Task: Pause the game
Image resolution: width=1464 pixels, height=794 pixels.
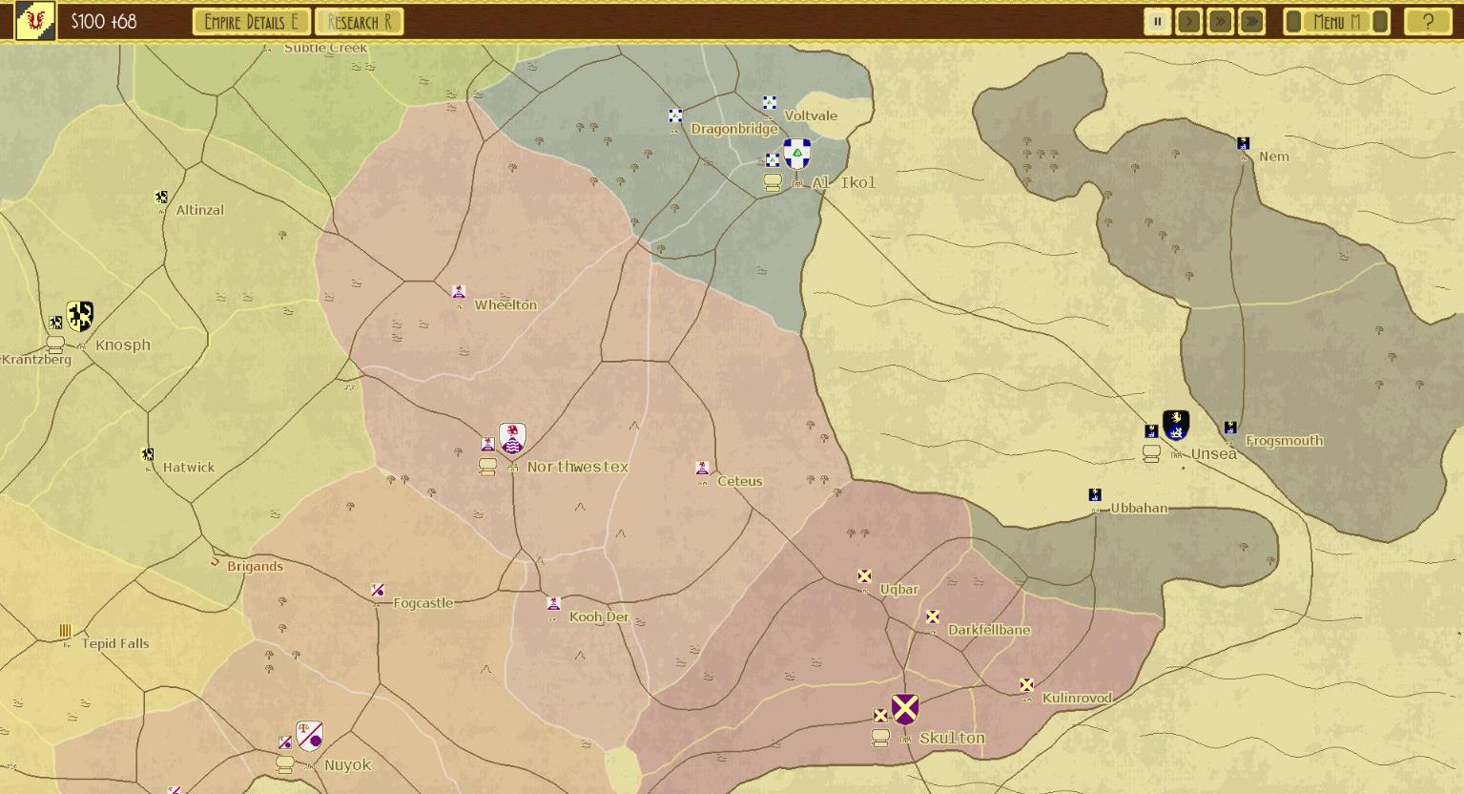Action: click(1158, 22)
